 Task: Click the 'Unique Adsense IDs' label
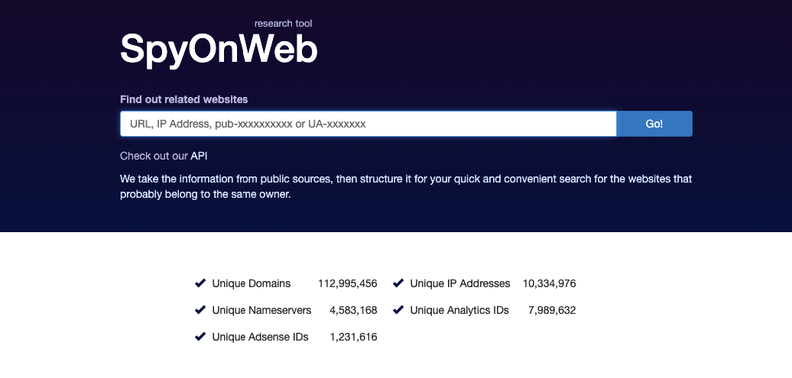point(260,337)
